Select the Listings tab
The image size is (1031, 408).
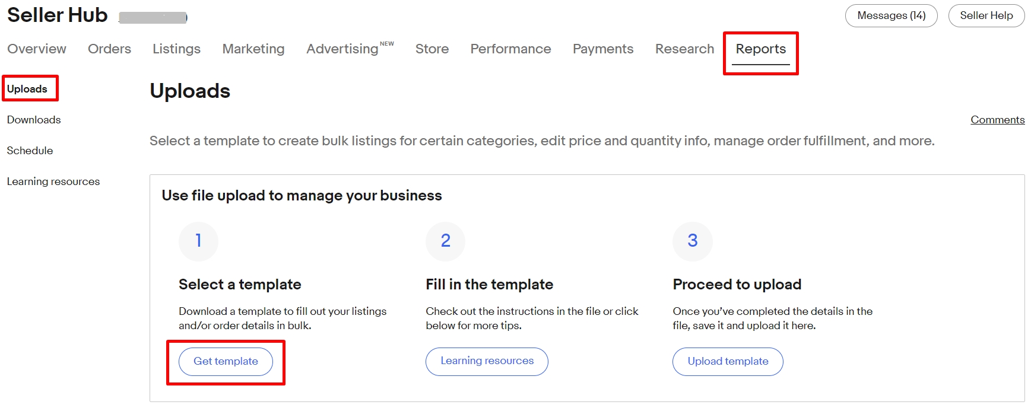coord(176,49)
